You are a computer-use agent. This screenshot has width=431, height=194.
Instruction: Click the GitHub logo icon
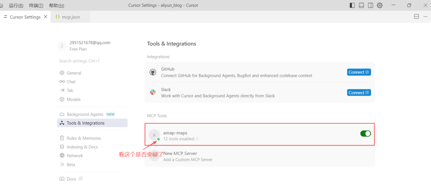click(153, 72)
